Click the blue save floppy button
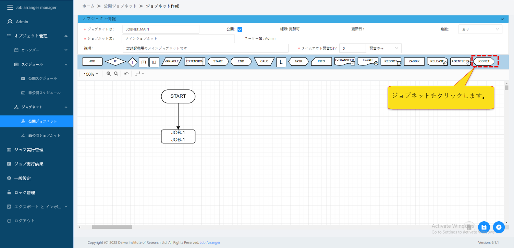The image size is (514, 248). tap(484, 227)
